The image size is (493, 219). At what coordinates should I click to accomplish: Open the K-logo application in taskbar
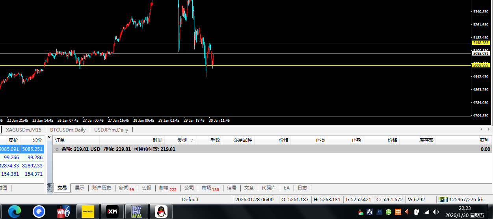pyautogui.click(x=137, y=212)
